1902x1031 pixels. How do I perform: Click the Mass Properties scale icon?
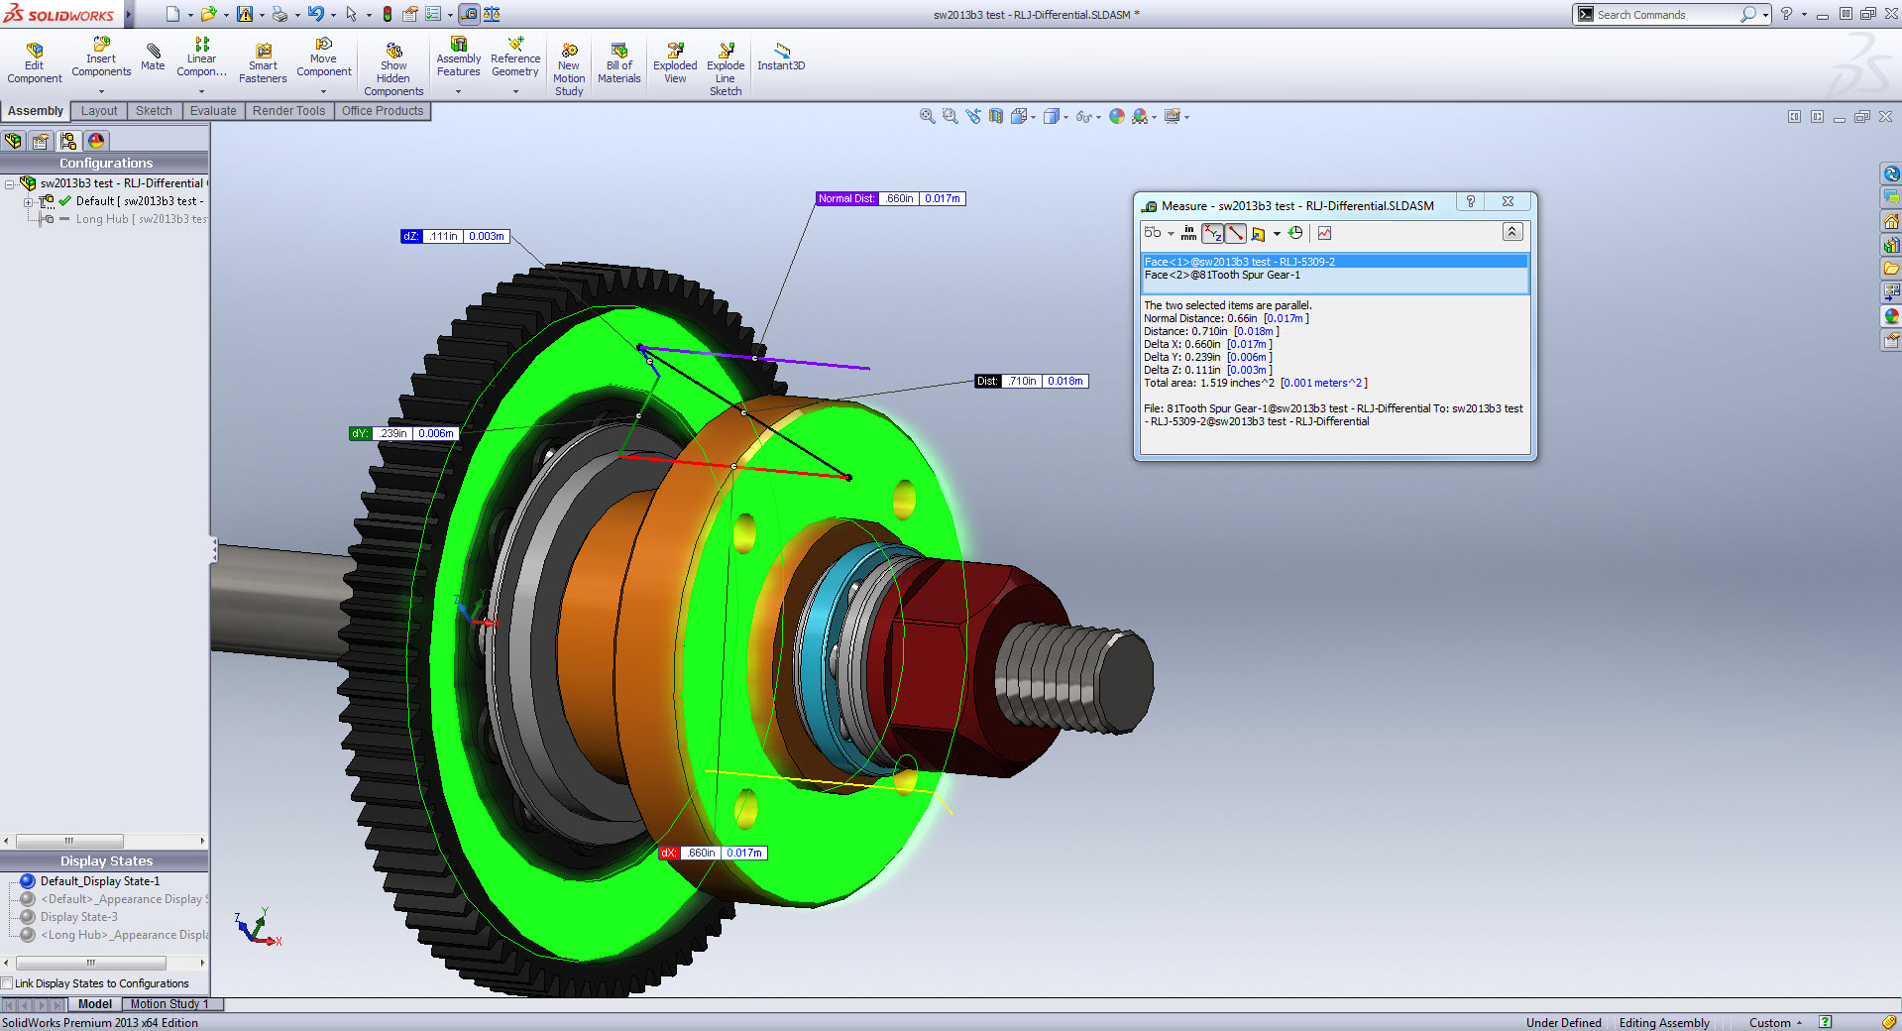492,14
